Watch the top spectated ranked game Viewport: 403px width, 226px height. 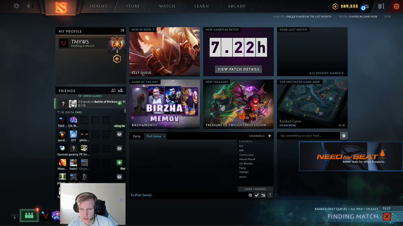pos(312,104)
